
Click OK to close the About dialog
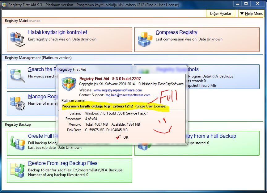126,137
